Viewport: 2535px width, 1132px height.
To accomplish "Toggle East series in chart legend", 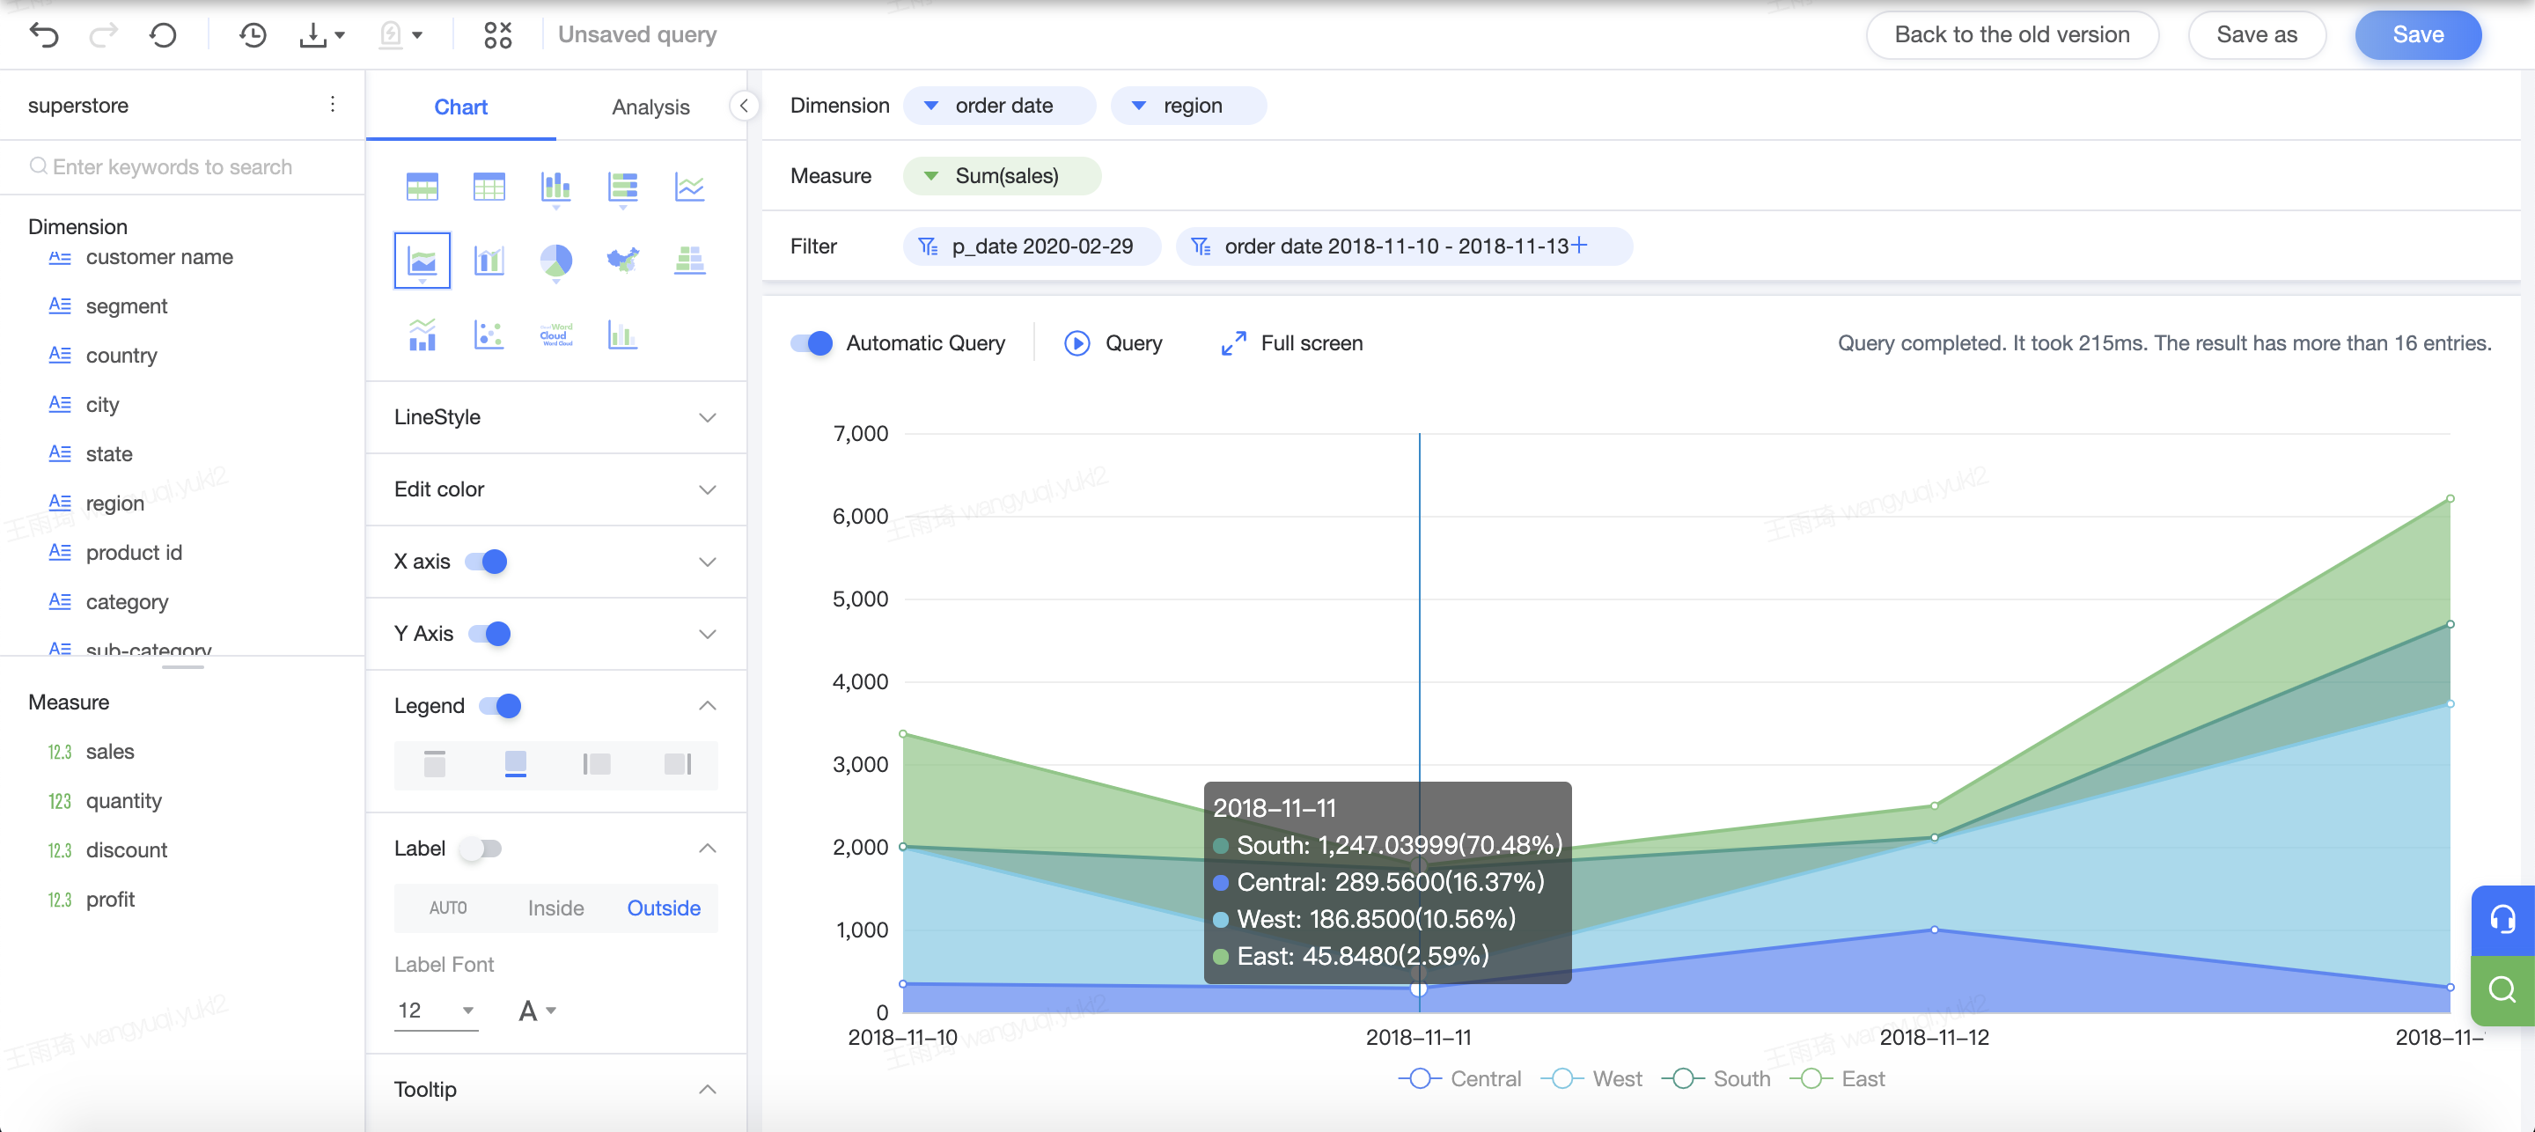I will click(x=1837, y=1079).
